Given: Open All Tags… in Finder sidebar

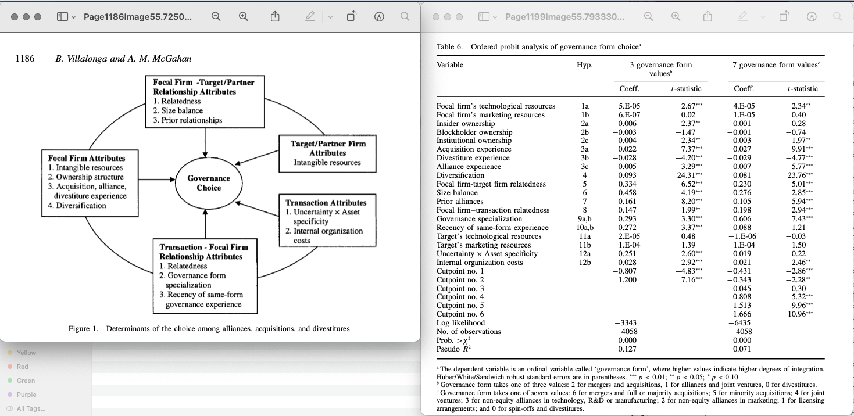Looking at the screenshot, I should coord(30,408).
